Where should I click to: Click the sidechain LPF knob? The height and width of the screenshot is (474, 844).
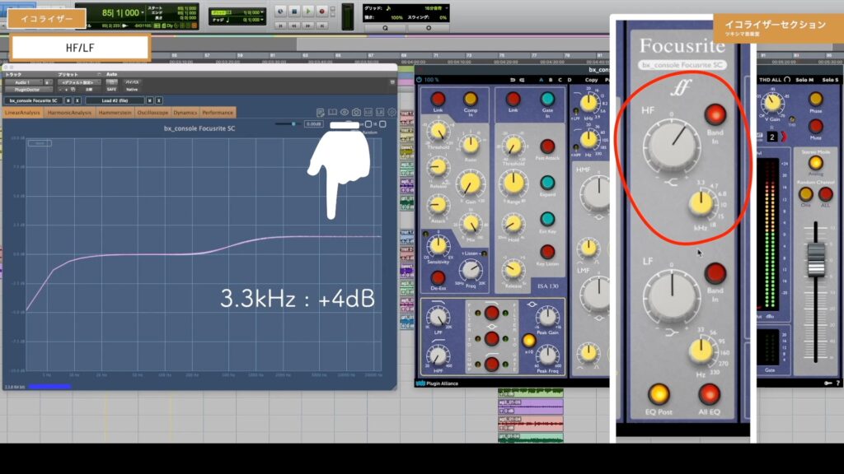pyautogui.click(x=438, y=318)
